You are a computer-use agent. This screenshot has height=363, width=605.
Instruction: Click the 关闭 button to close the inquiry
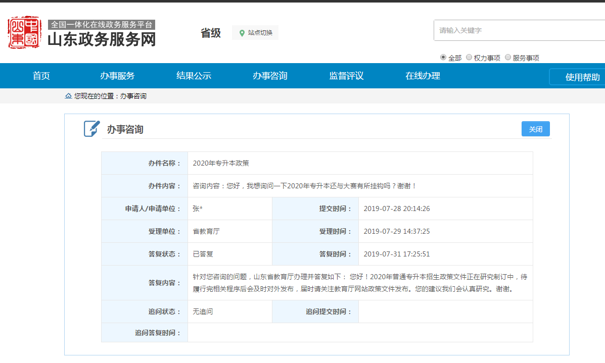[535, 129]
